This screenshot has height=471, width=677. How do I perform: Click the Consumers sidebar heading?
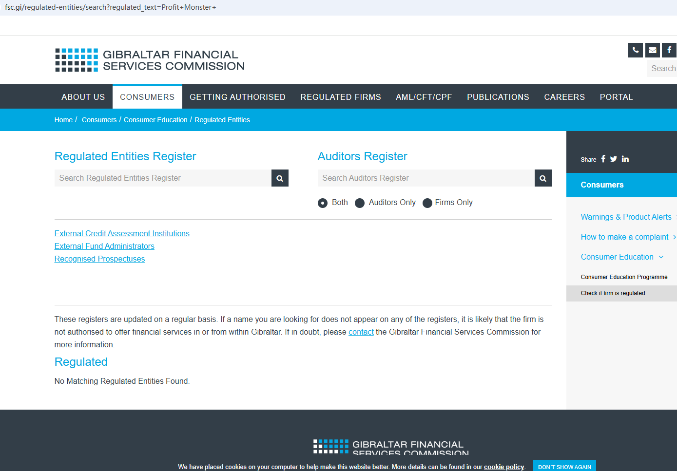click(621, 185)
